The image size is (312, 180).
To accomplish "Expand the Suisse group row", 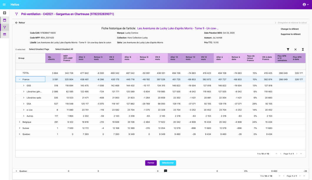I will point(20,128).
